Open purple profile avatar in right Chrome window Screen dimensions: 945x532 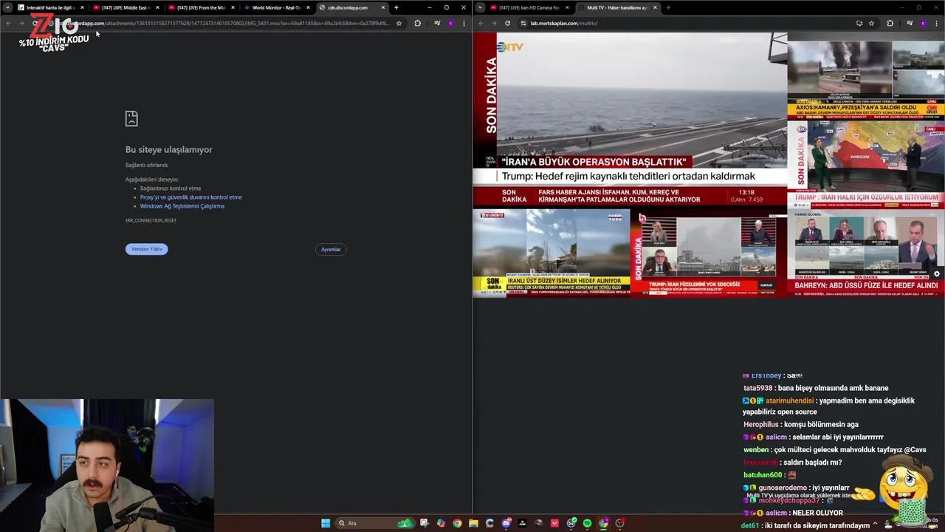point(923,23)
